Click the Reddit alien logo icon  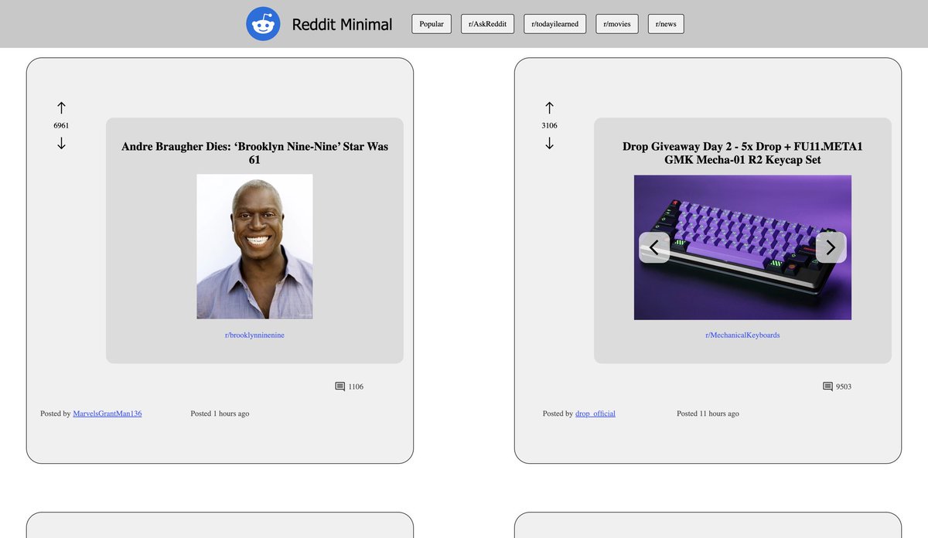(263, 24)
